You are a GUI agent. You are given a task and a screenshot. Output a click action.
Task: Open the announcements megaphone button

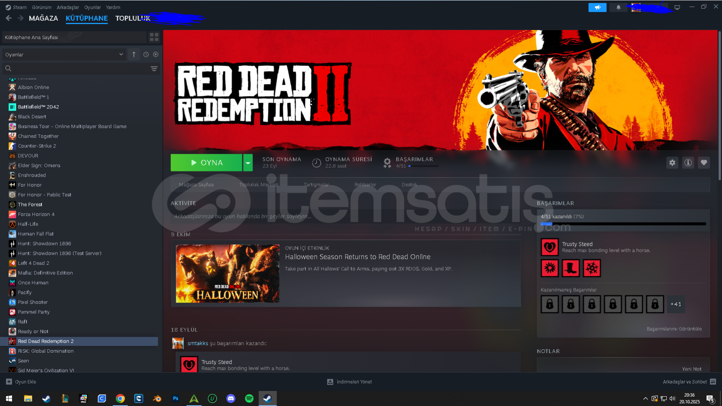[x=597, y=7]
